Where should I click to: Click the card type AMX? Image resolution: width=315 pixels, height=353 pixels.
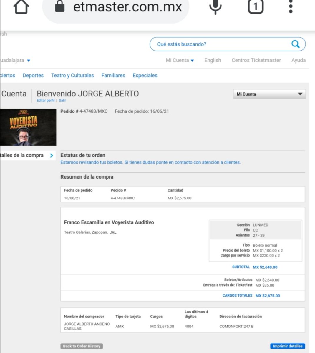coord(120,327)
